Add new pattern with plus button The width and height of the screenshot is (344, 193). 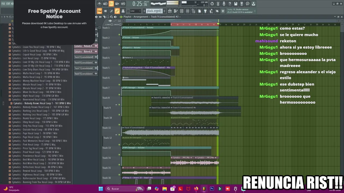click(x=164, y=11)
